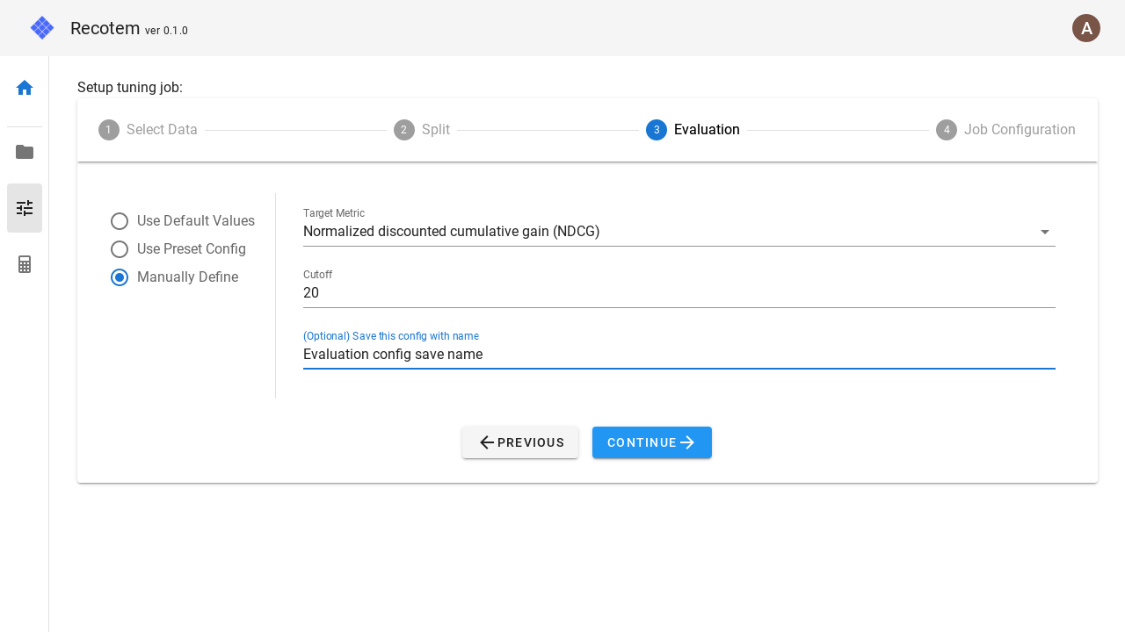Choose the Use Preset Config option
Viewport: 1125px width, 632px height.
click(120, 249)
